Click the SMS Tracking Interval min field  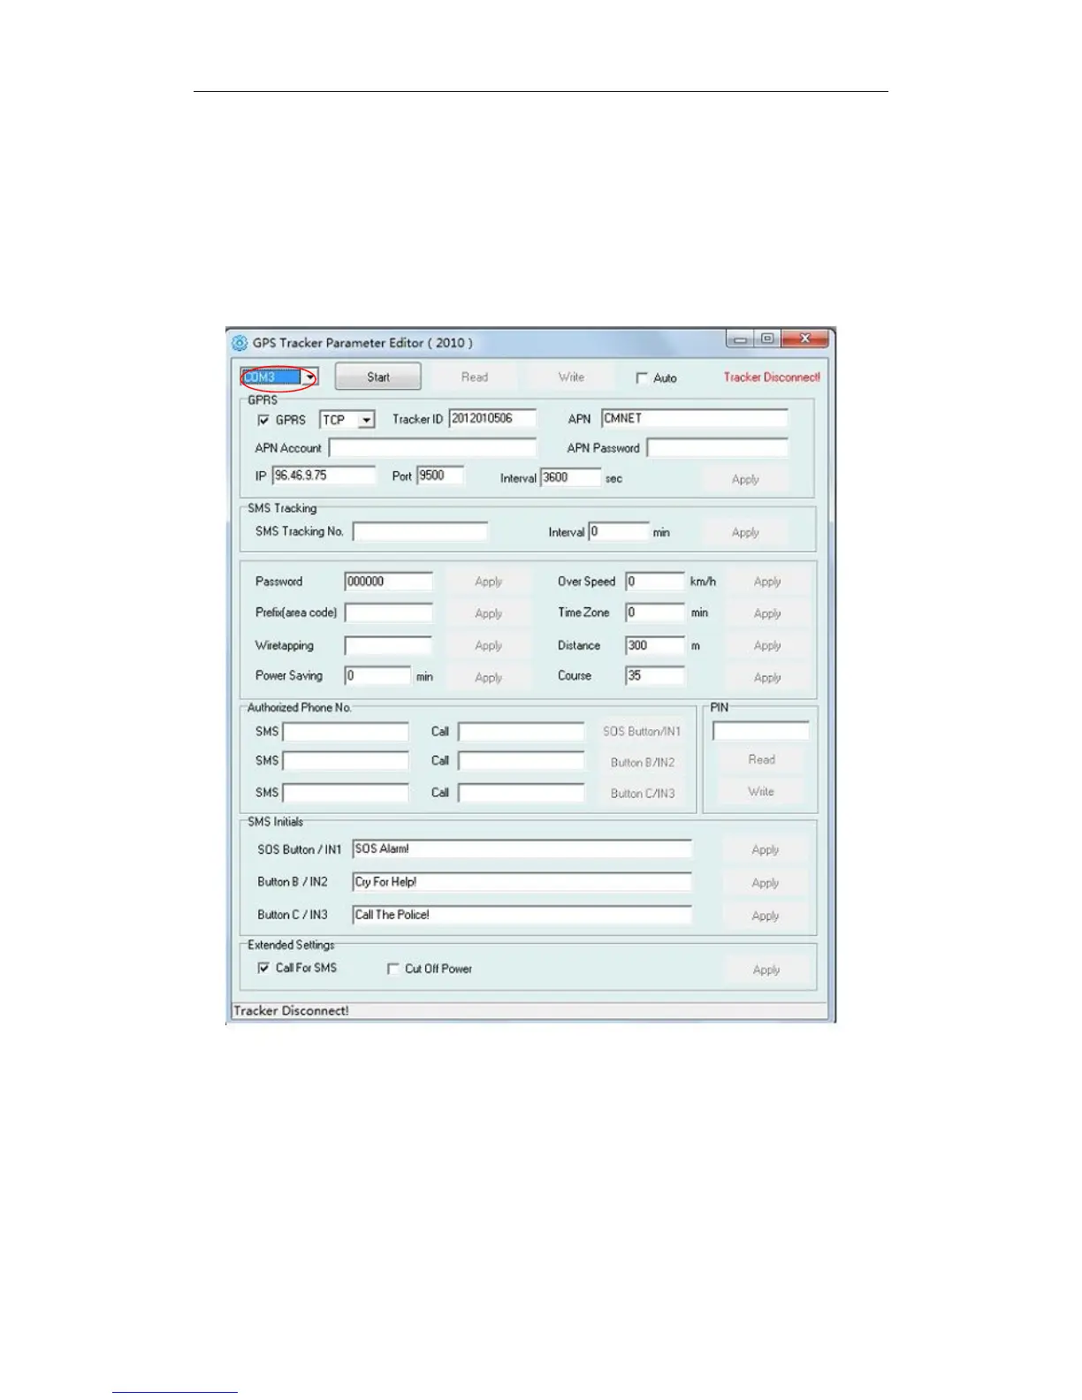click(619, 531)
